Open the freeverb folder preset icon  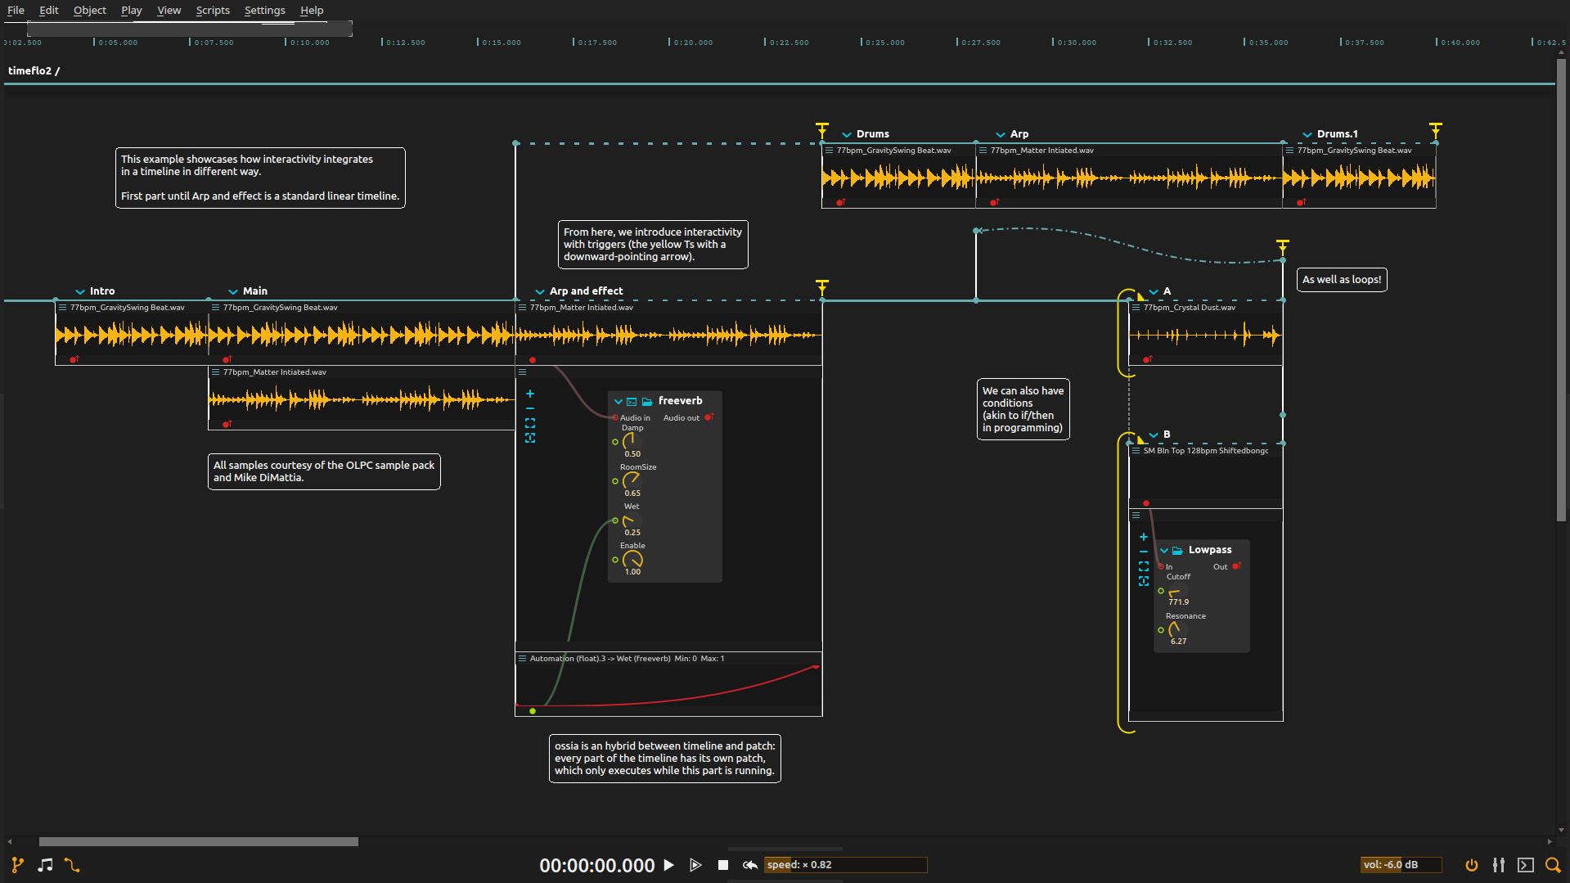(647, 401)
